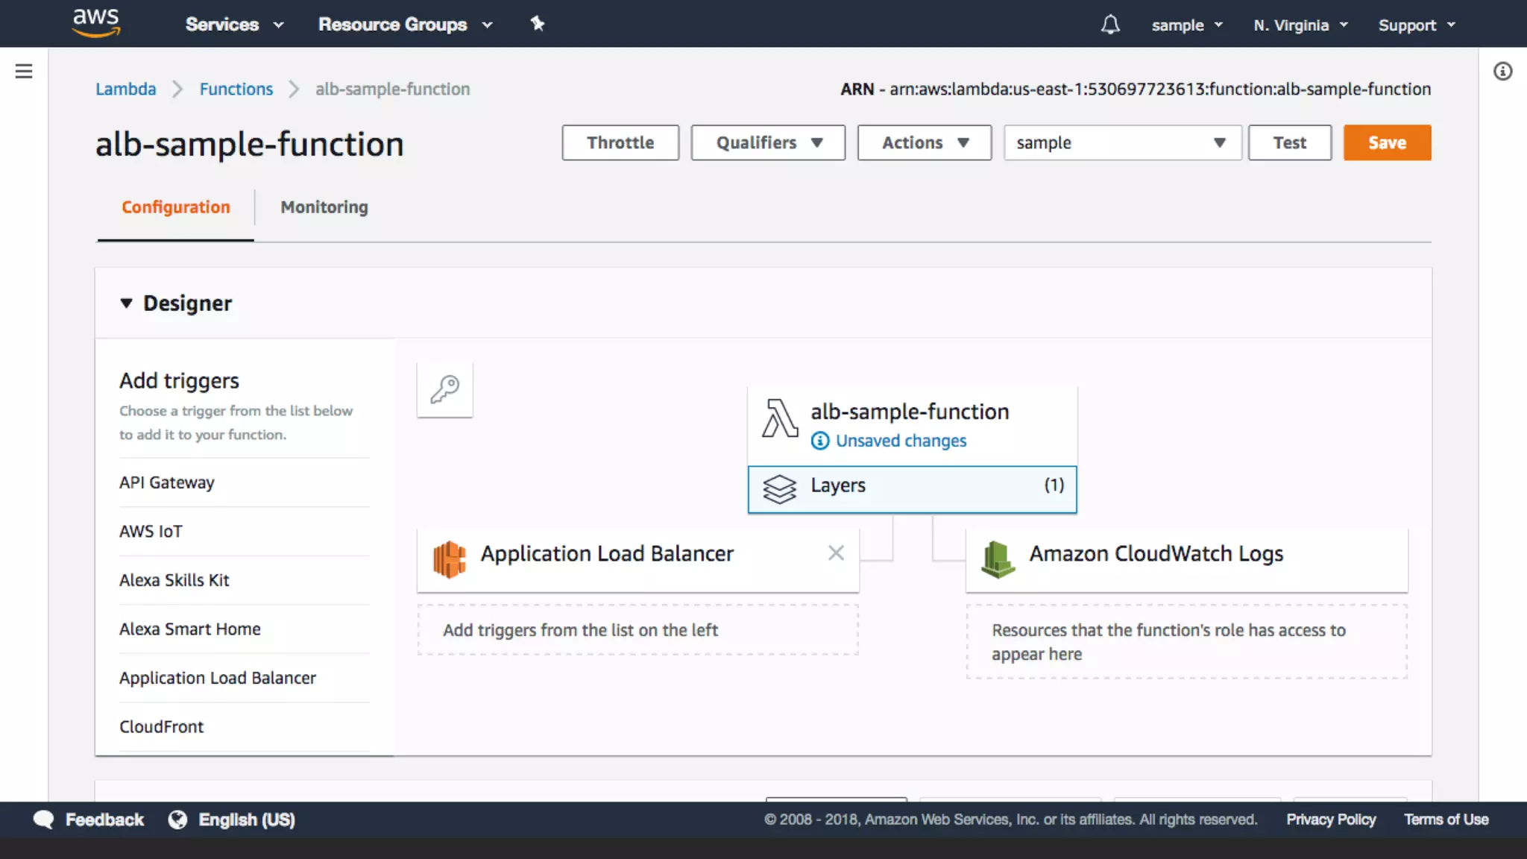Open the Qualifiers dropdown
Screen dimensions: 1527x859
click(x=768, y=142)
